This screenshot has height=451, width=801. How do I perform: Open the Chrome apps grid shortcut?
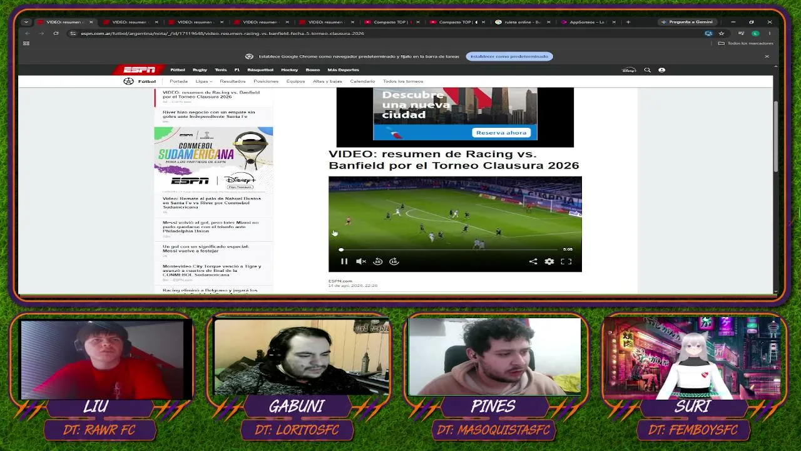26,43
